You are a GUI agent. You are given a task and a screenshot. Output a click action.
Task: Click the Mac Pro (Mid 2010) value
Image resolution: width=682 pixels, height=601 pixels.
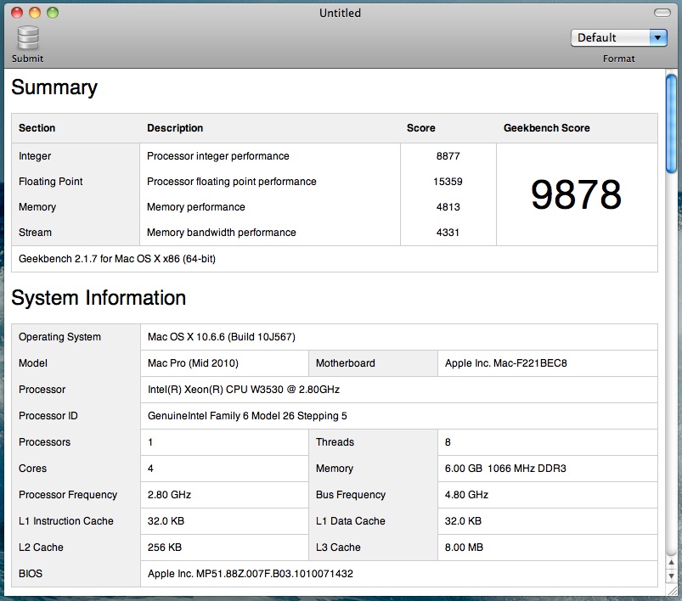pos(193,363)
